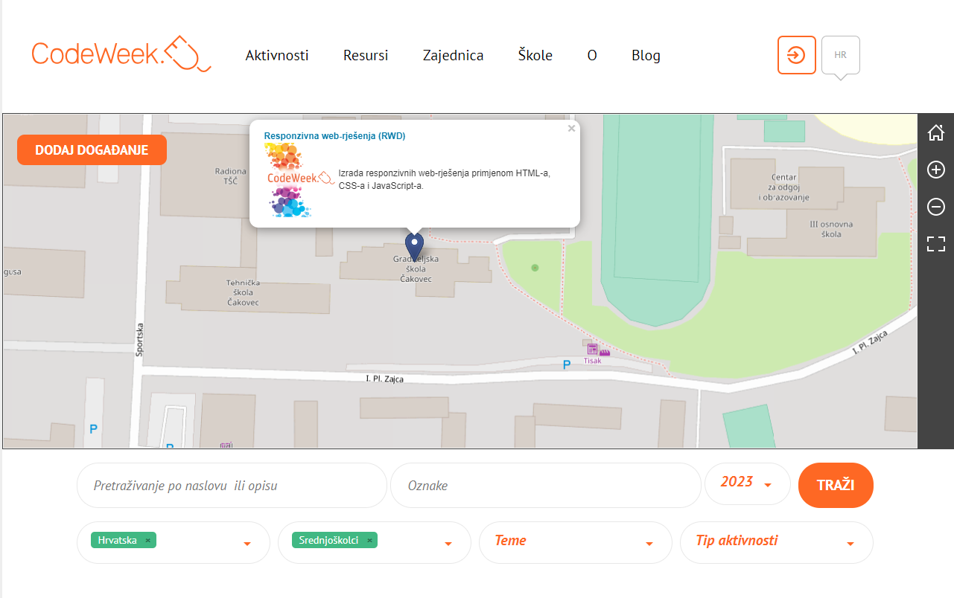Open the Aktivnosti menu
This screenshot has height=598, width=954.
(277, 56)
